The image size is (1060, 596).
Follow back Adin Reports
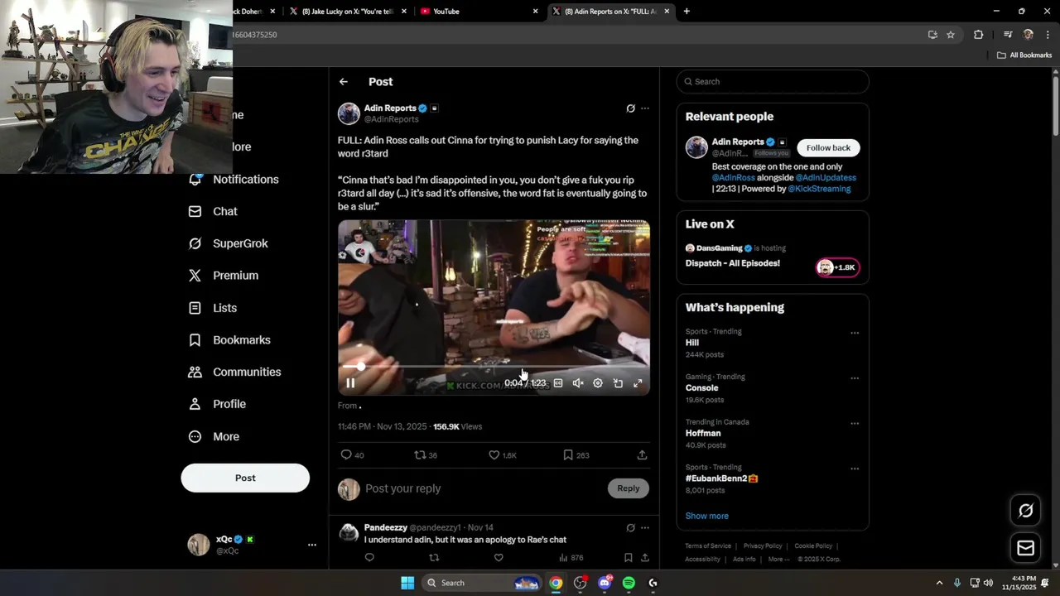(x=828, y=148)
